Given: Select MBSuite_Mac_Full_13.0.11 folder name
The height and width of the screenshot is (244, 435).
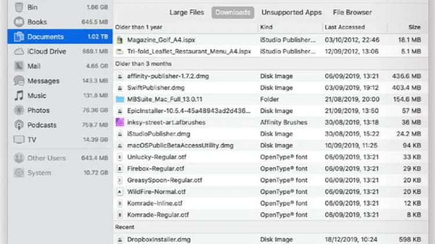Looking at the screenshot, I should (x=165, y=99).
